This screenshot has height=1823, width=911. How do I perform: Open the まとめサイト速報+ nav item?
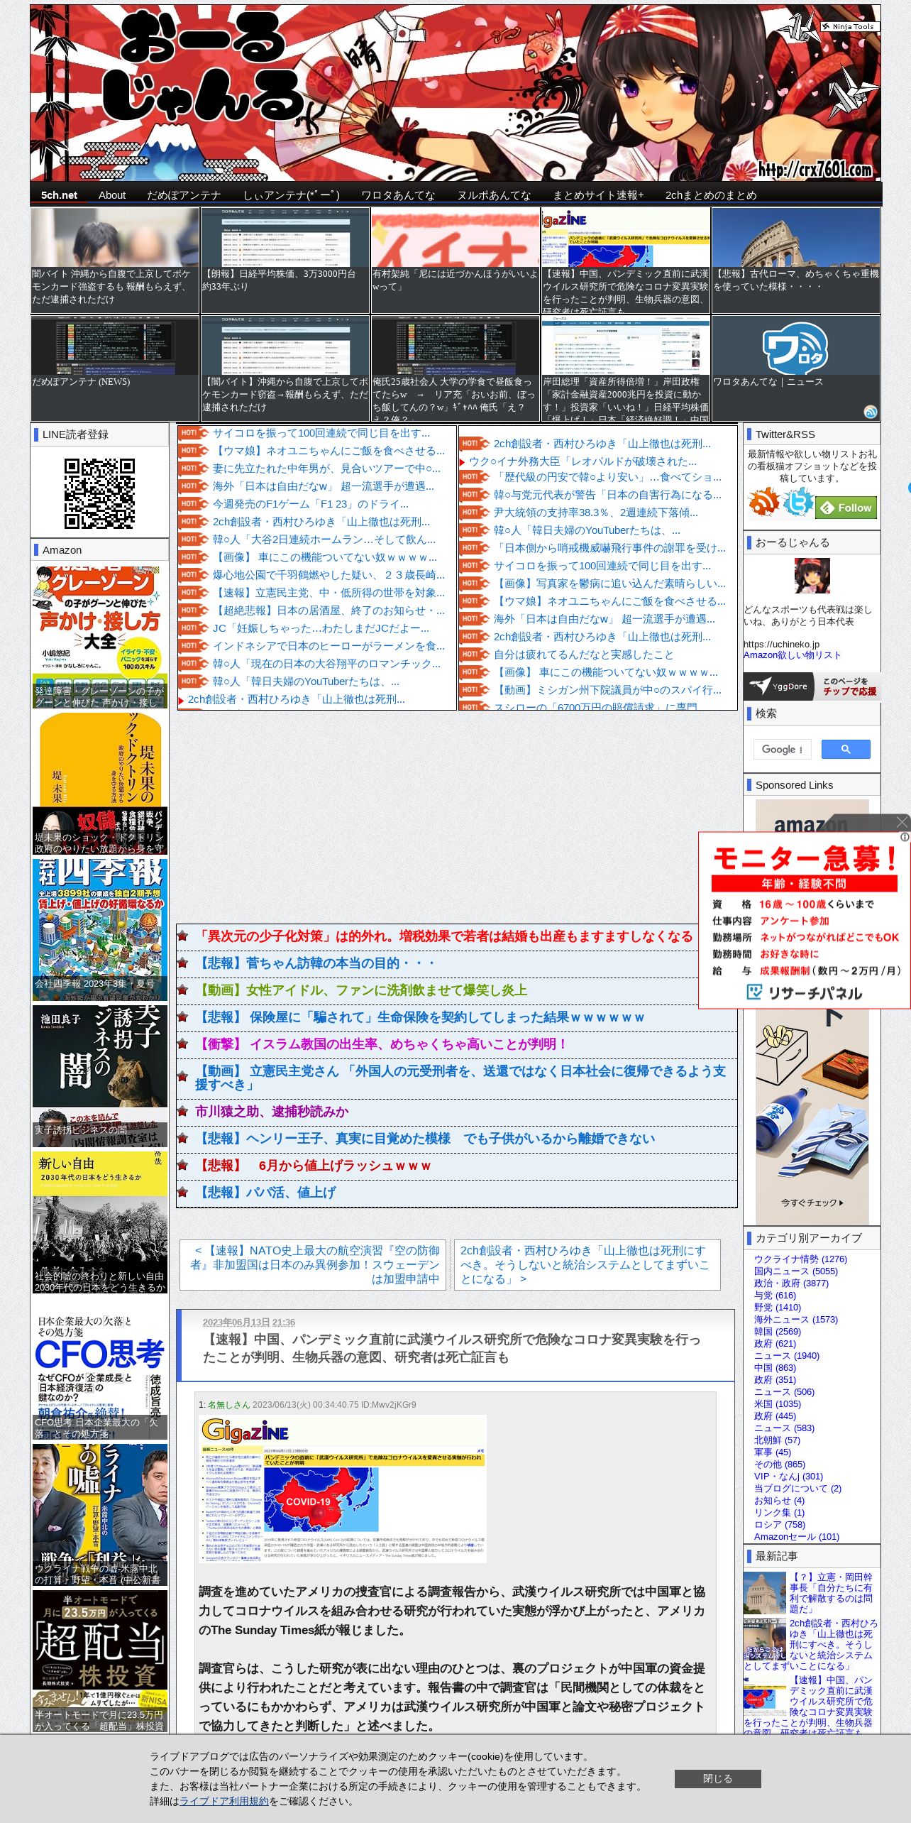click(x=598, y=195)
